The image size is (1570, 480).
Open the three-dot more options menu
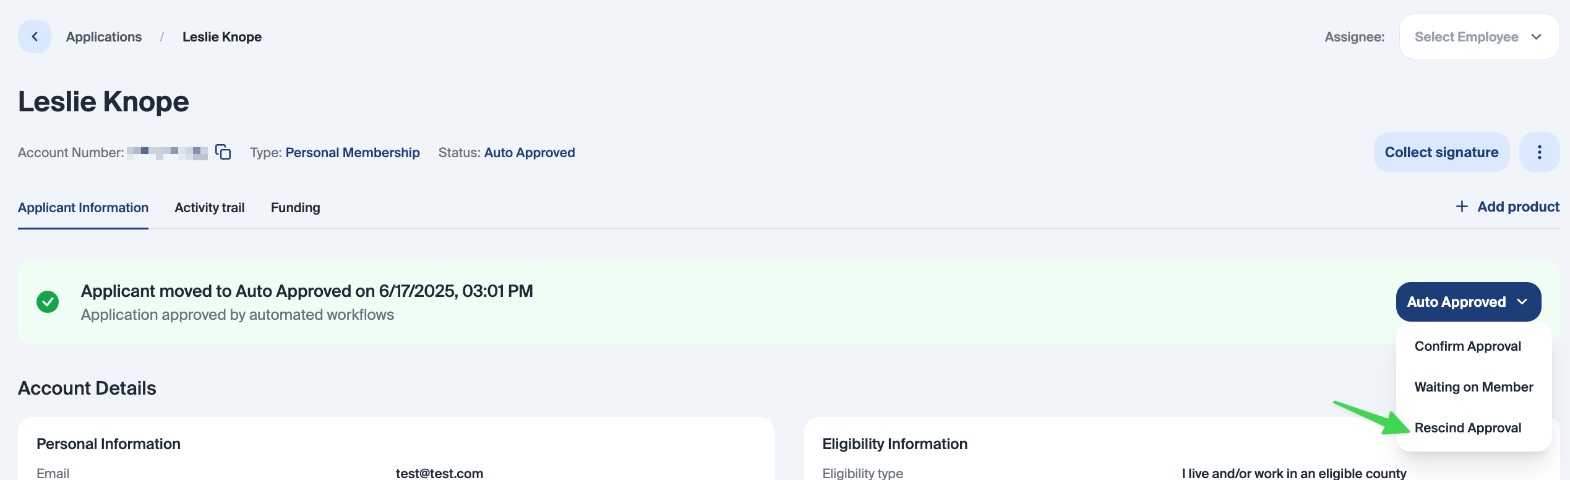[1539, 152]
